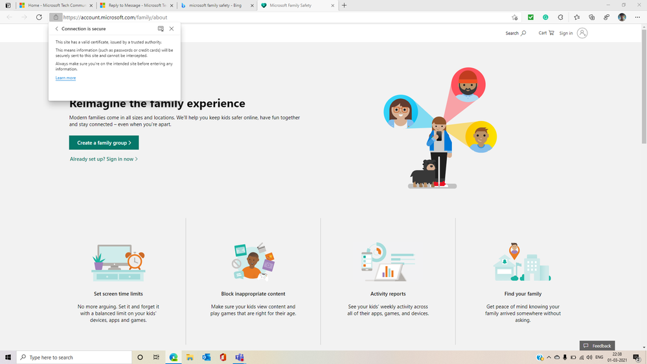Open the Cart in the page header
Image resolution: width=647 pixels, height=364 pixels.
click(x=546, y=33)
